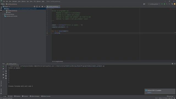Click the for i in range breadcrumb
176x99 pixels.
(x=57, y=61)
